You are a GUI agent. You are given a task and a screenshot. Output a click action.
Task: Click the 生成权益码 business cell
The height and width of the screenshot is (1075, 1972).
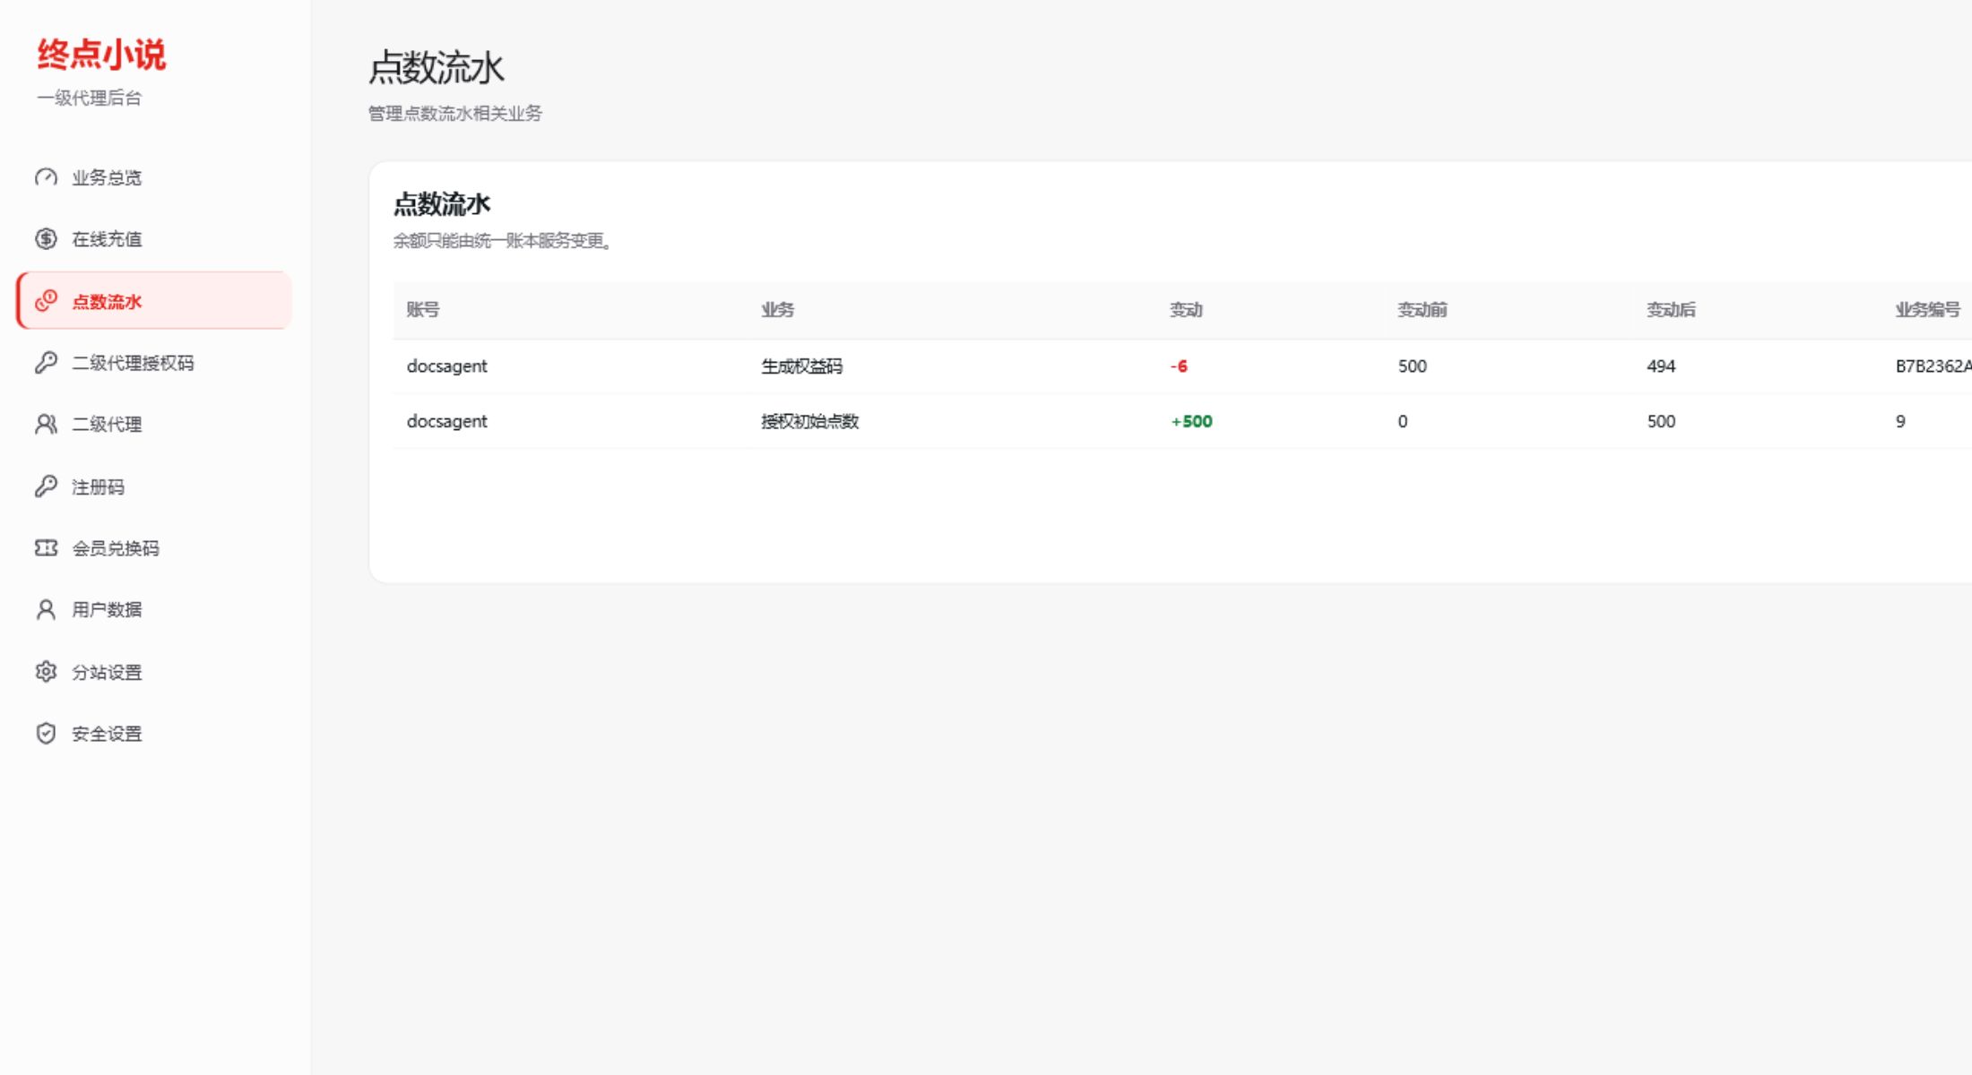[802, 366]
